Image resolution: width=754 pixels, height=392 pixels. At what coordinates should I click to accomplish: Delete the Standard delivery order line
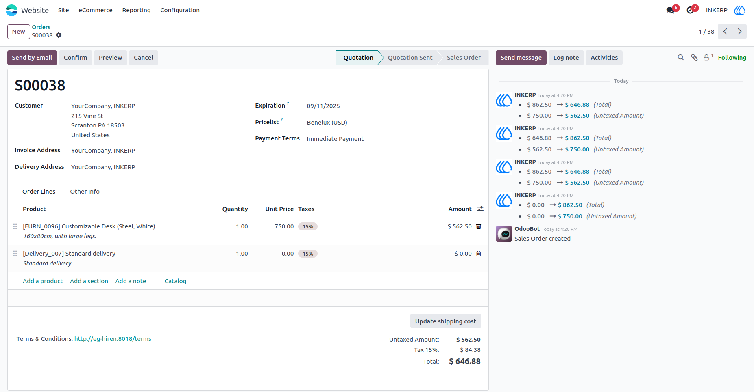[479, 254]
